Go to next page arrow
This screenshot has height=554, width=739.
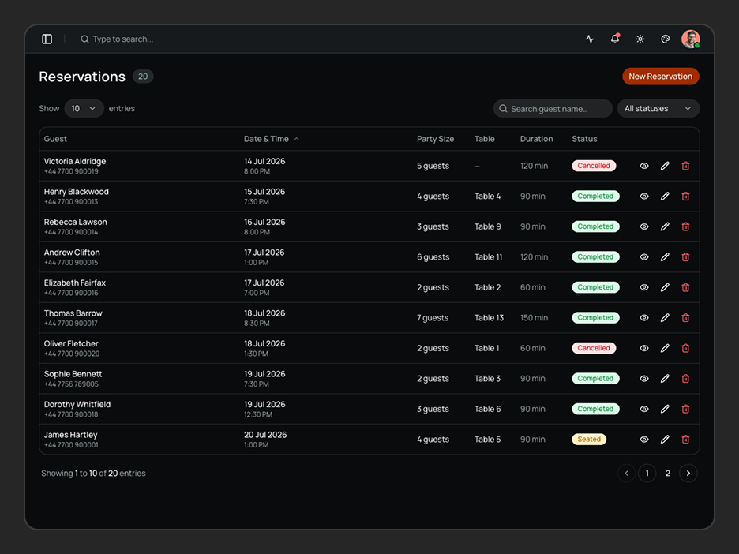pyautogui.click(x=688, y=473)
